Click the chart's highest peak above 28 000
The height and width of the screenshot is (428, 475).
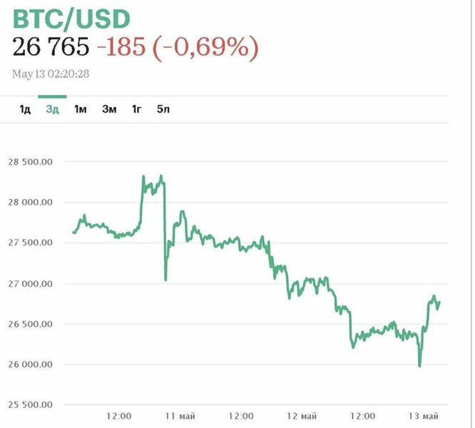(162, 176)
